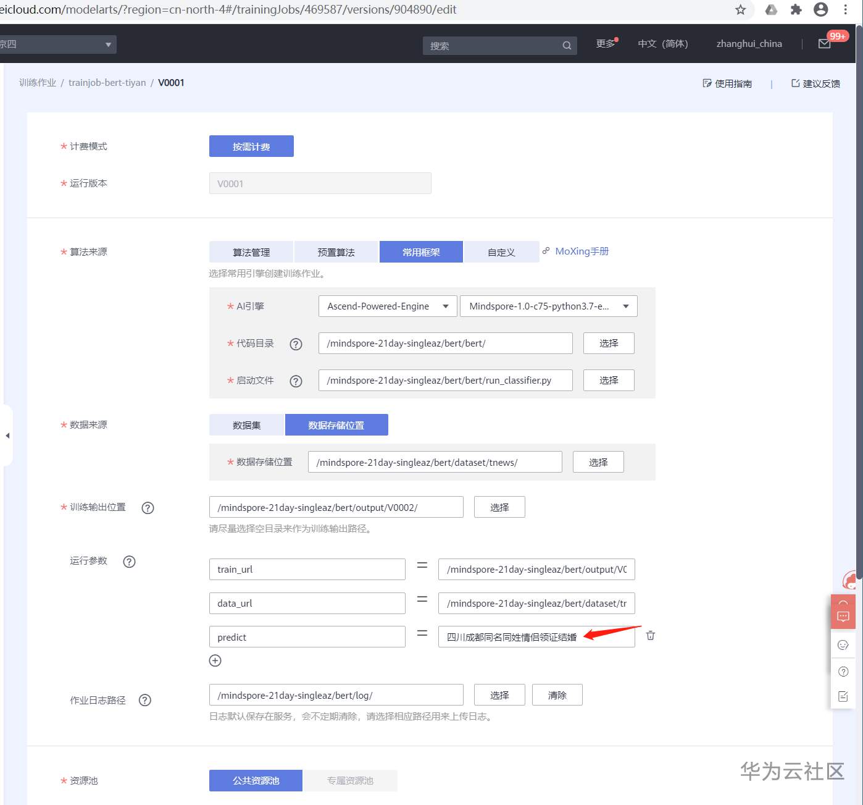Delete the predict parameter with trash icon
This screenshot has width=863, height=805.
point(651,636)
